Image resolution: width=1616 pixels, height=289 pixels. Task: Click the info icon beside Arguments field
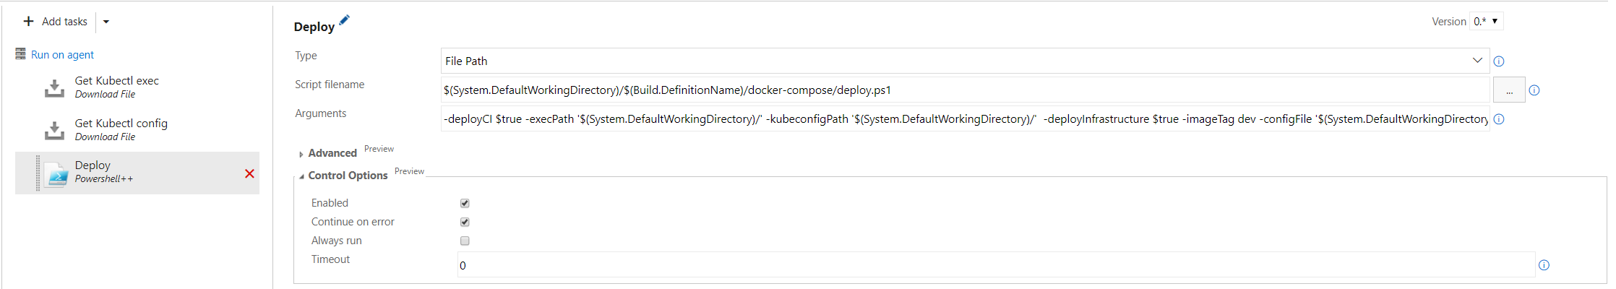pos(1499,119)
